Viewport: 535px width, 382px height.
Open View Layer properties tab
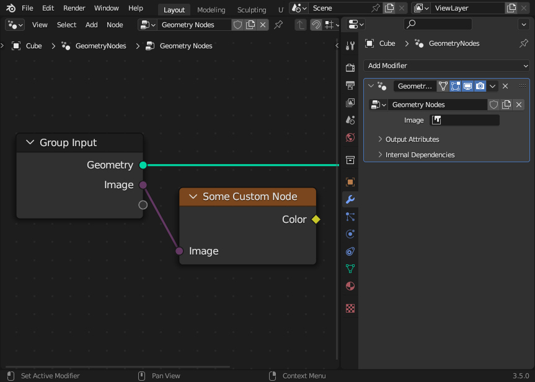350,103
